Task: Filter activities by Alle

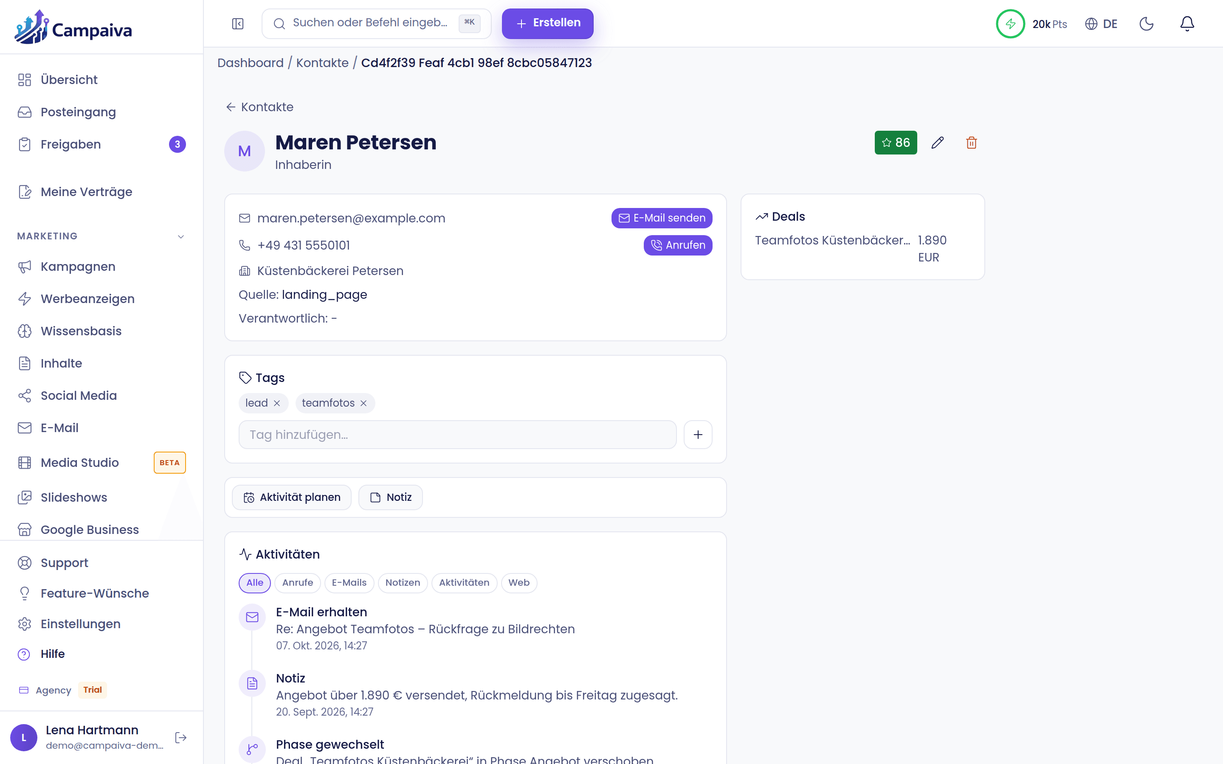Action: pyautogui.click(x=255, y=583)
